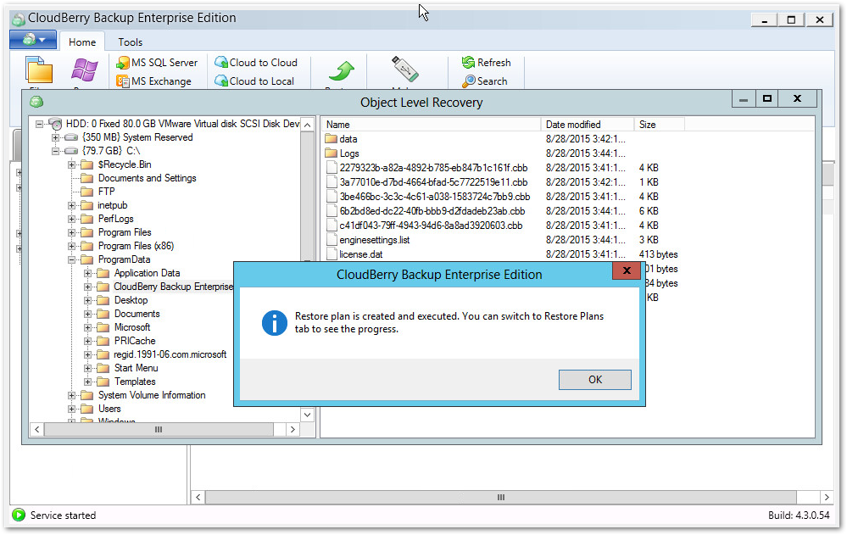
Task: Expand the $Recycle.Bin folder node
Action: tap(71, 164)
